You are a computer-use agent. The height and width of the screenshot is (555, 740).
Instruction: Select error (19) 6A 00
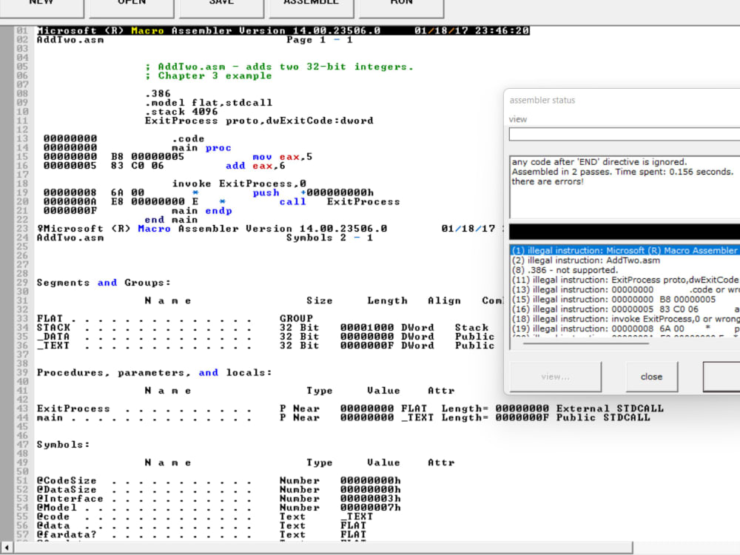pyautogui.click(x=625, y=329)
